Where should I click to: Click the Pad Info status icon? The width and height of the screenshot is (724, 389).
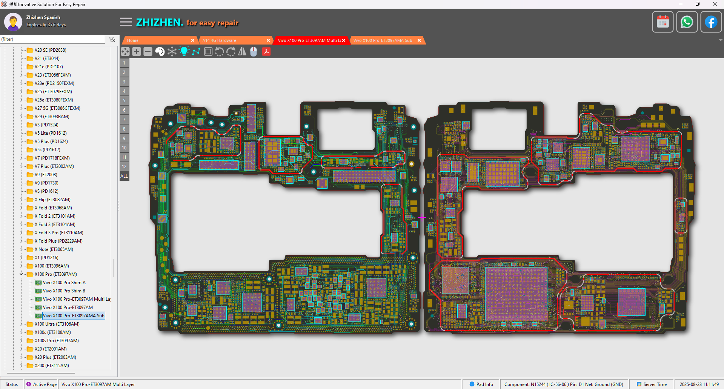[472, 384]
